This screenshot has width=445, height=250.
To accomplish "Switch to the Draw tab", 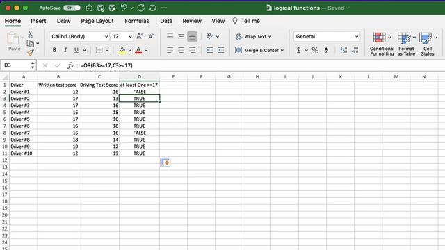I will pyautogui.click(x=63, y=21).
